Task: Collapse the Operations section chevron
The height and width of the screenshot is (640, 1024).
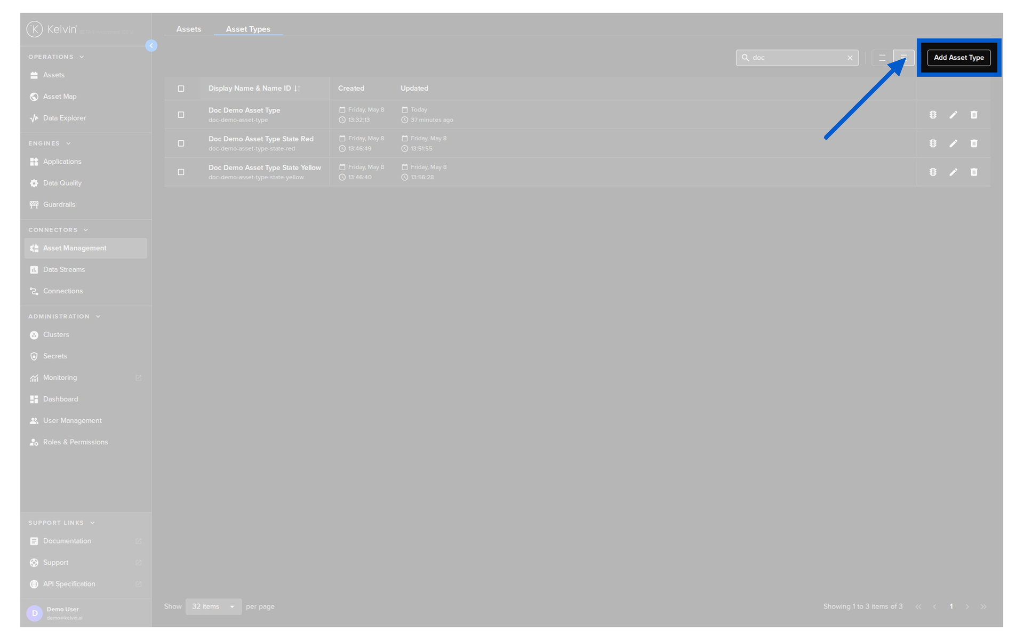Action: (x=82, y=57)
